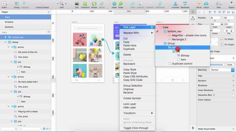The width and height of the screenshot is (236, 132).
Task: Click the Mask toolbar icon
Action: click(114, 5)
